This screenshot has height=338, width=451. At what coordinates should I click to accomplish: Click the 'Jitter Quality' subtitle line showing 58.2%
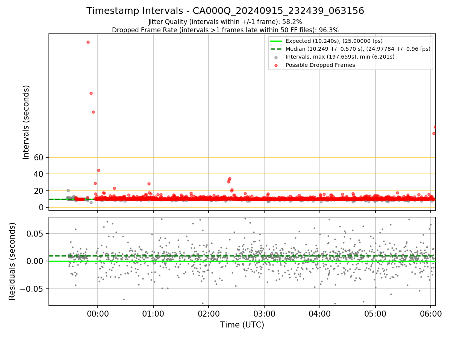tap(225, 22)
